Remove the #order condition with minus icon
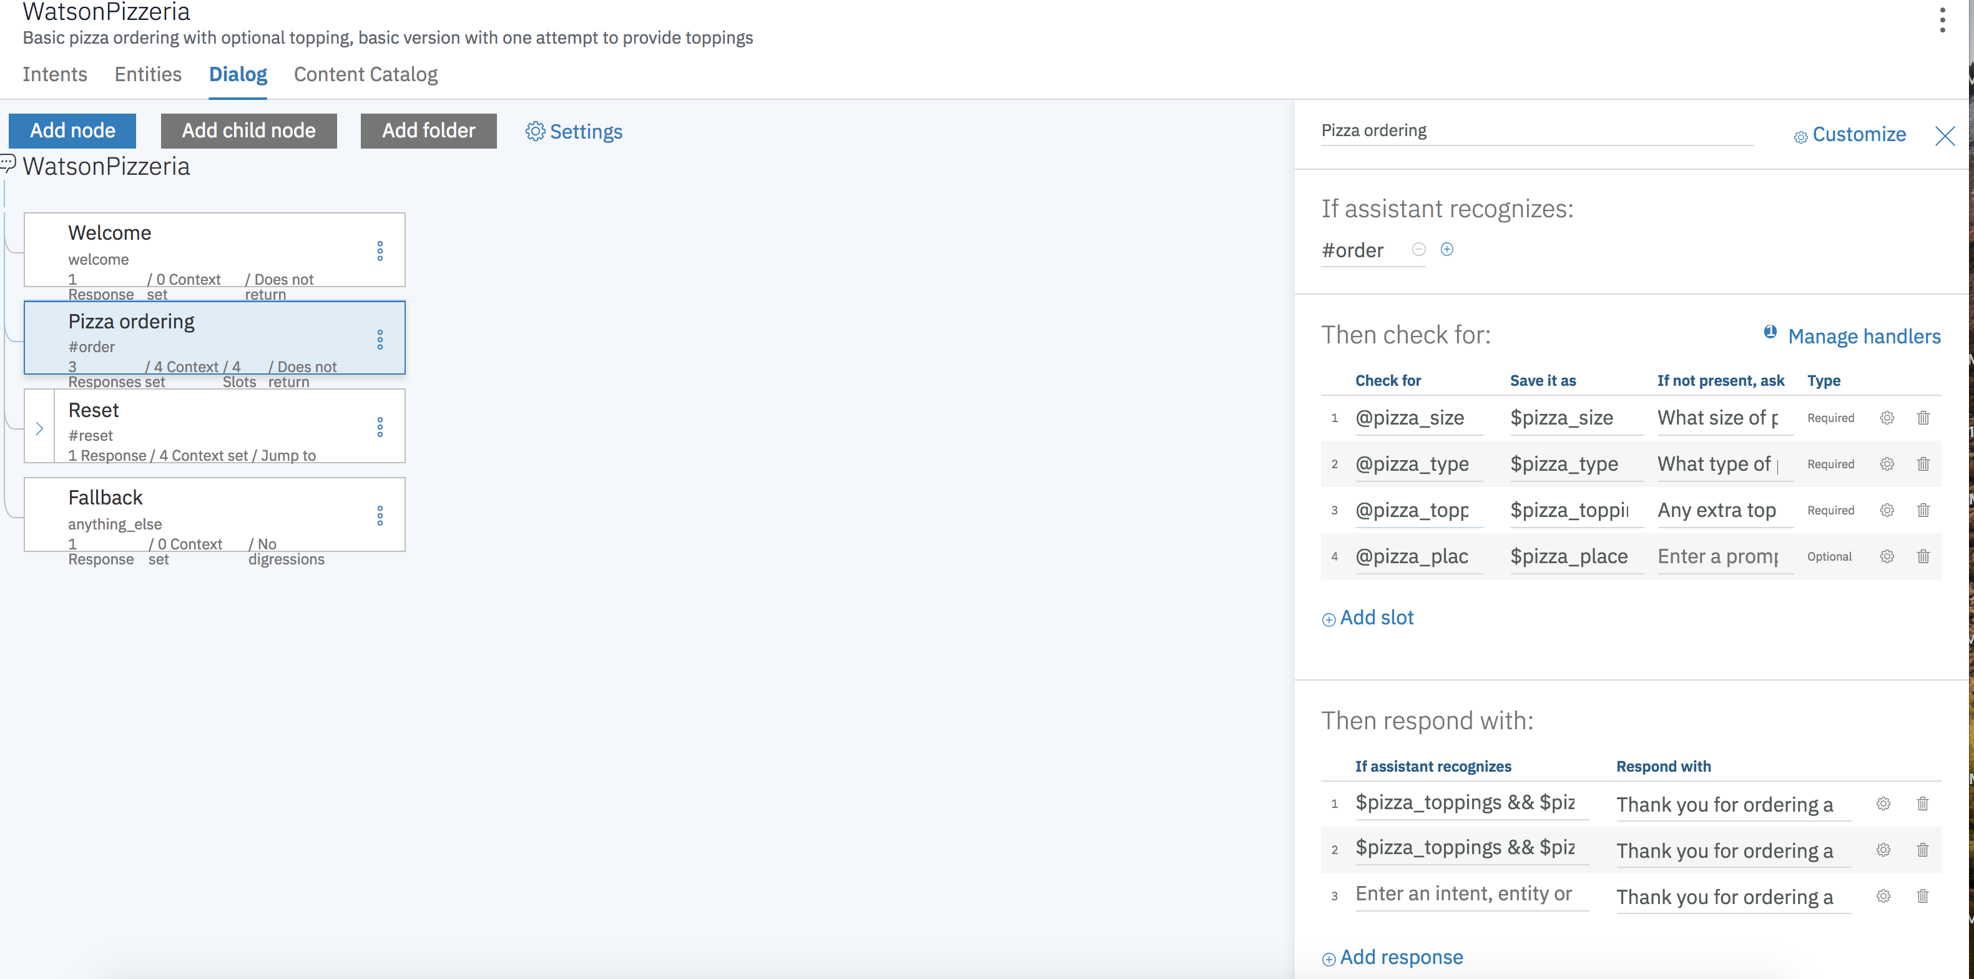The width and height of the screenshot is (1974, 979). [x=1418, y=249]
